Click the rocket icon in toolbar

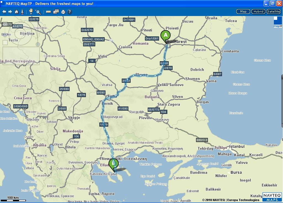pyautogui.click(x=22, y=12)
